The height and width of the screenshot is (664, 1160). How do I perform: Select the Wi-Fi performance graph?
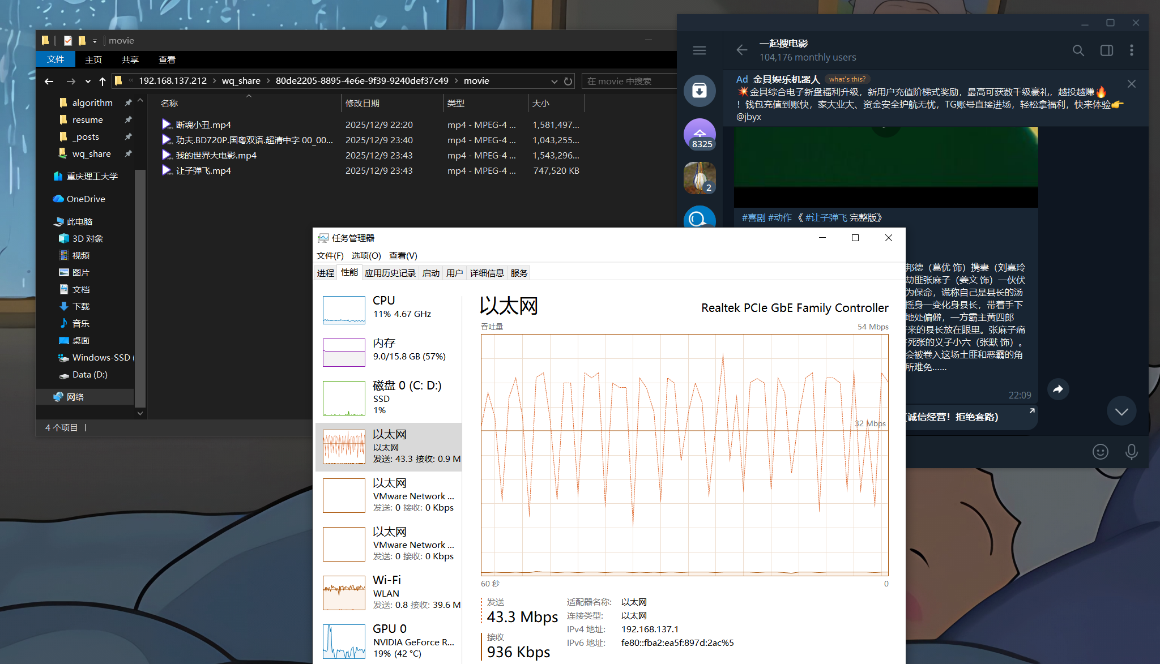(x=344, y=593)
